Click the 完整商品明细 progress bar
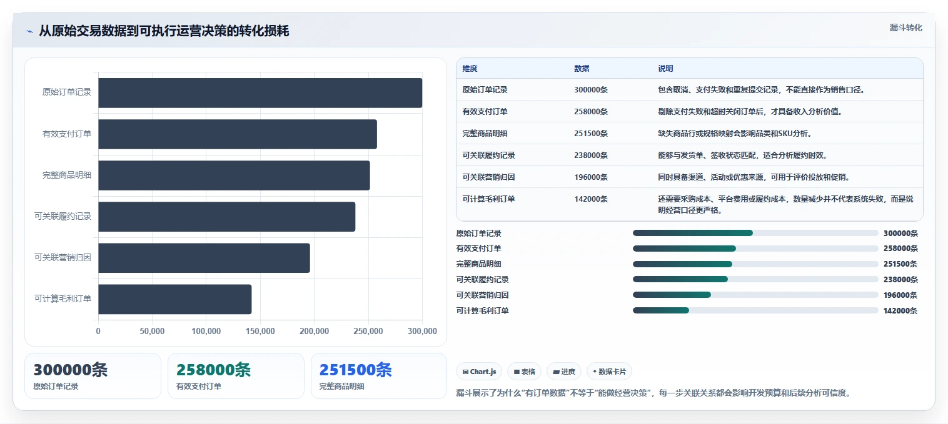The width and height of the screenshot is (948, 424). (755, 264)
